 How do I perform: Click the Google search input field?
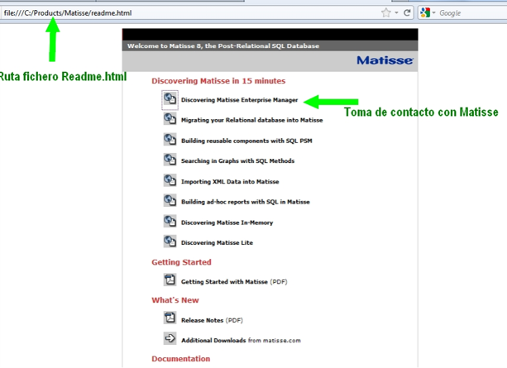click(472, 13)
